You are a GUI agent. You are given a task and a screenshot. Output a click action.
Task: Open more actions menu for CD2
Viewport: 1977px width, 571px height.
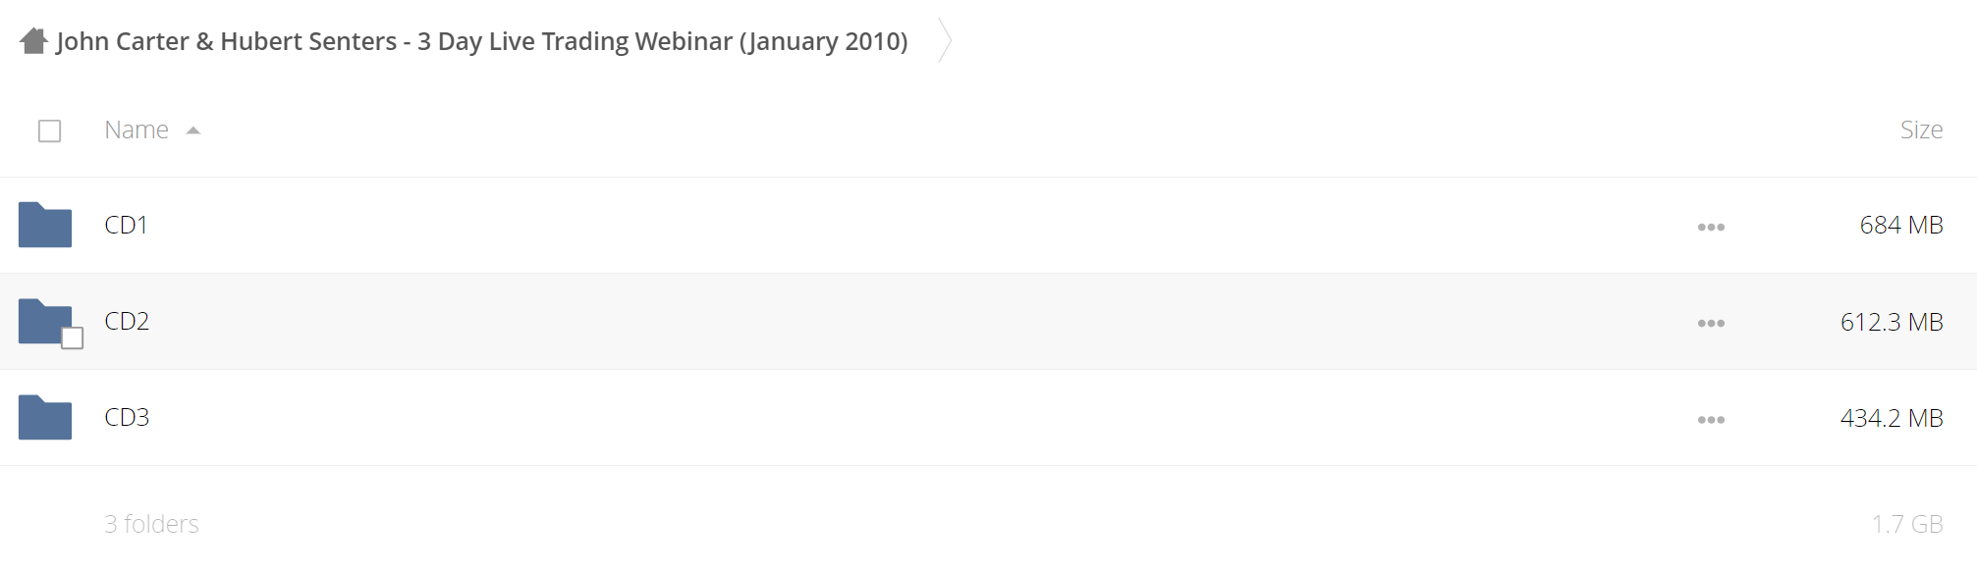click(x=1711, y=323)
